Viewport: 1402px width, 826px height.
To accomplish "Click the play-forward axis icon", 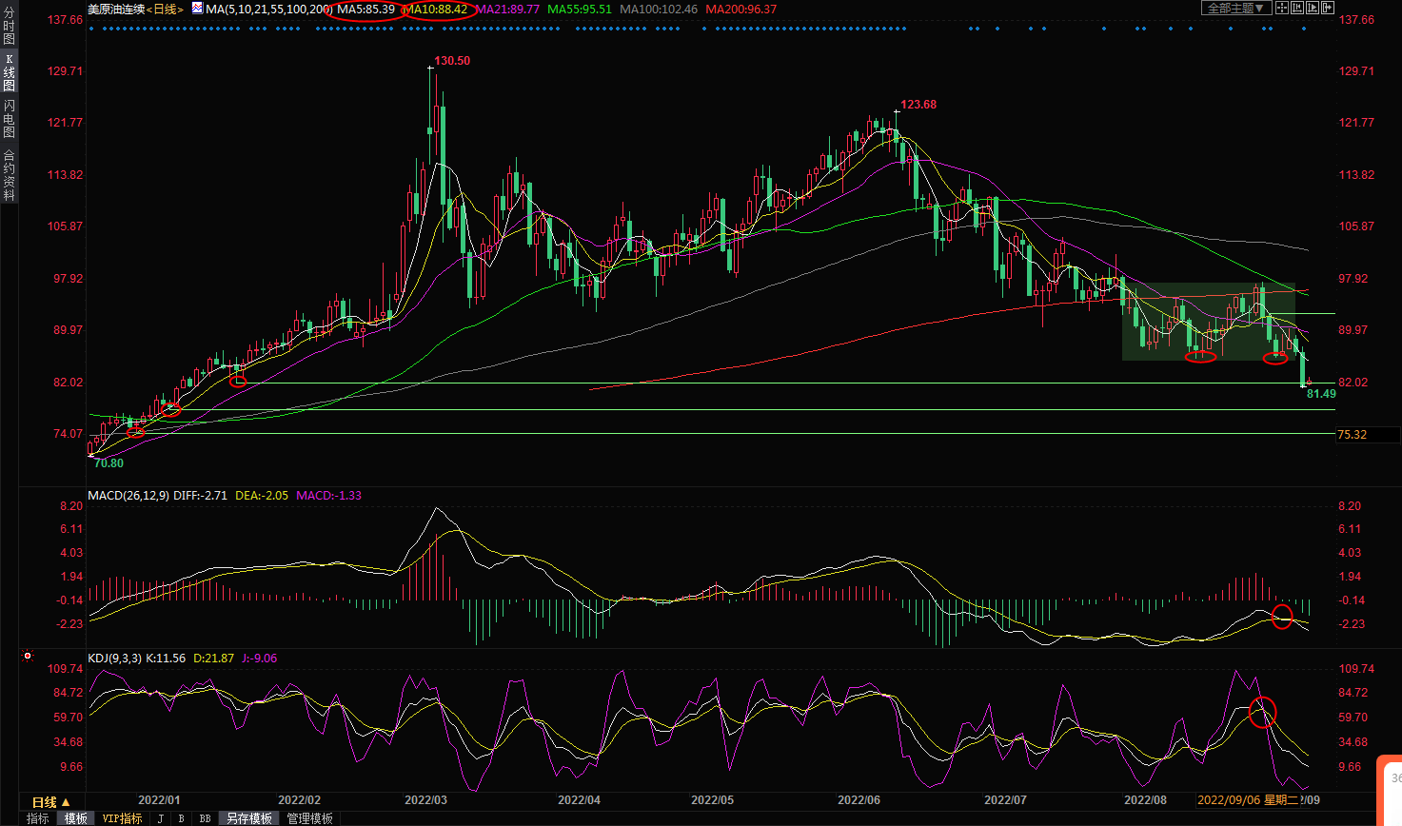I will pos(1313,9).
